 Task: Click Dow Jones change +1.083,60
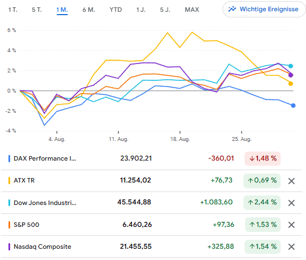point(216,202)
